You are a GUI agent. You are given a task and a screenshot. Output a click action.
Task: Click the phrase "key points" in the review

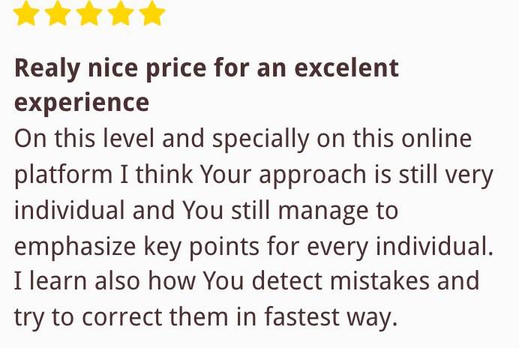pos(202,247)
